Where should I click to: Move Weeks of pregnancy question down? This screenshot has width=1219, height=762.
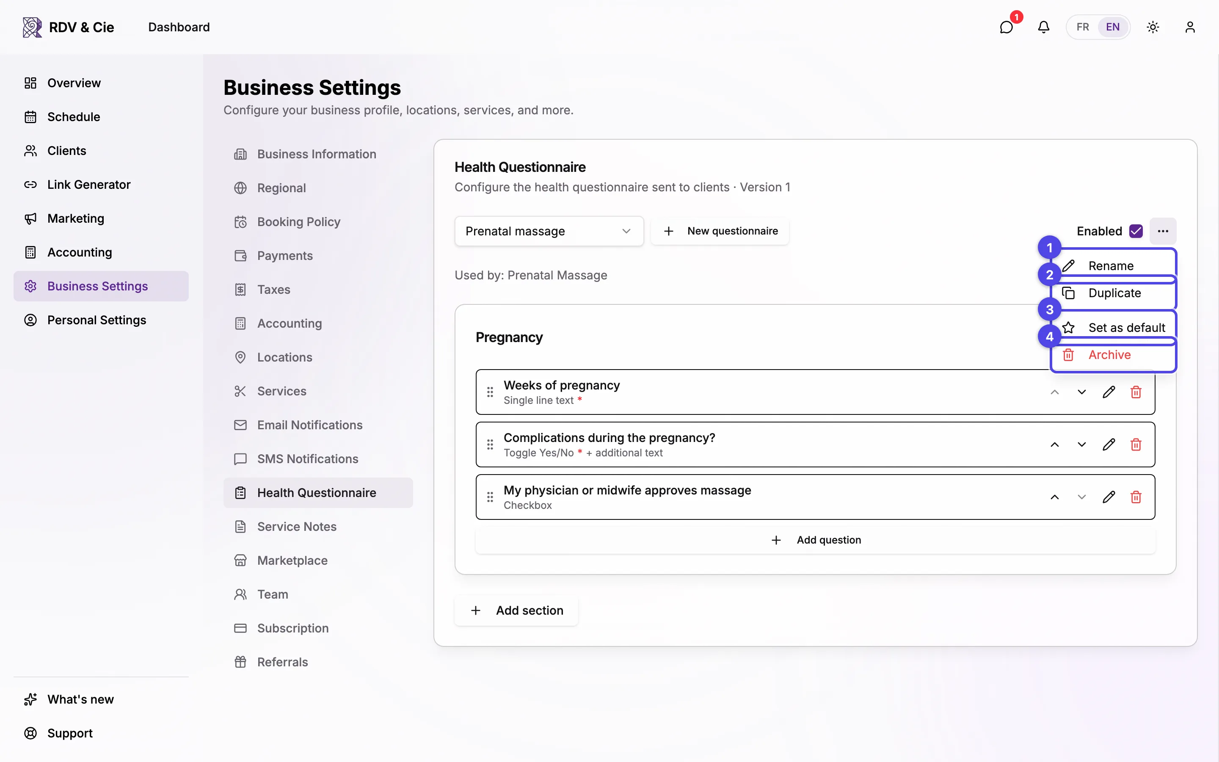pos(1081,392)
